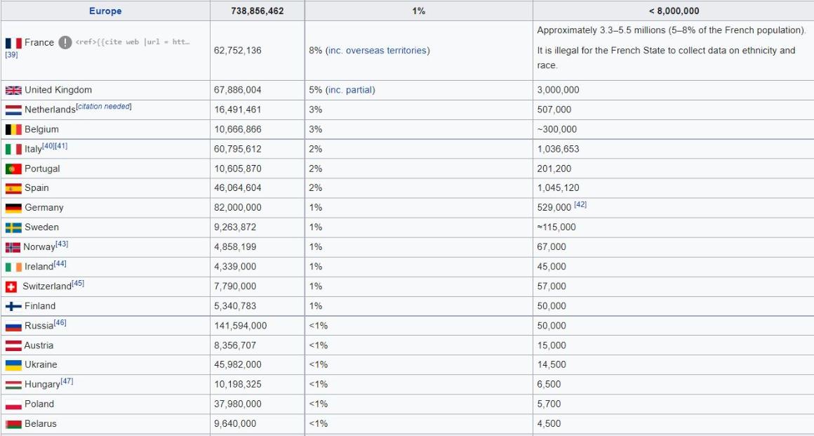The height and width of the screenshot is (436, 814).
Task: Open citation 46 next to Russia
Action: 60,323
